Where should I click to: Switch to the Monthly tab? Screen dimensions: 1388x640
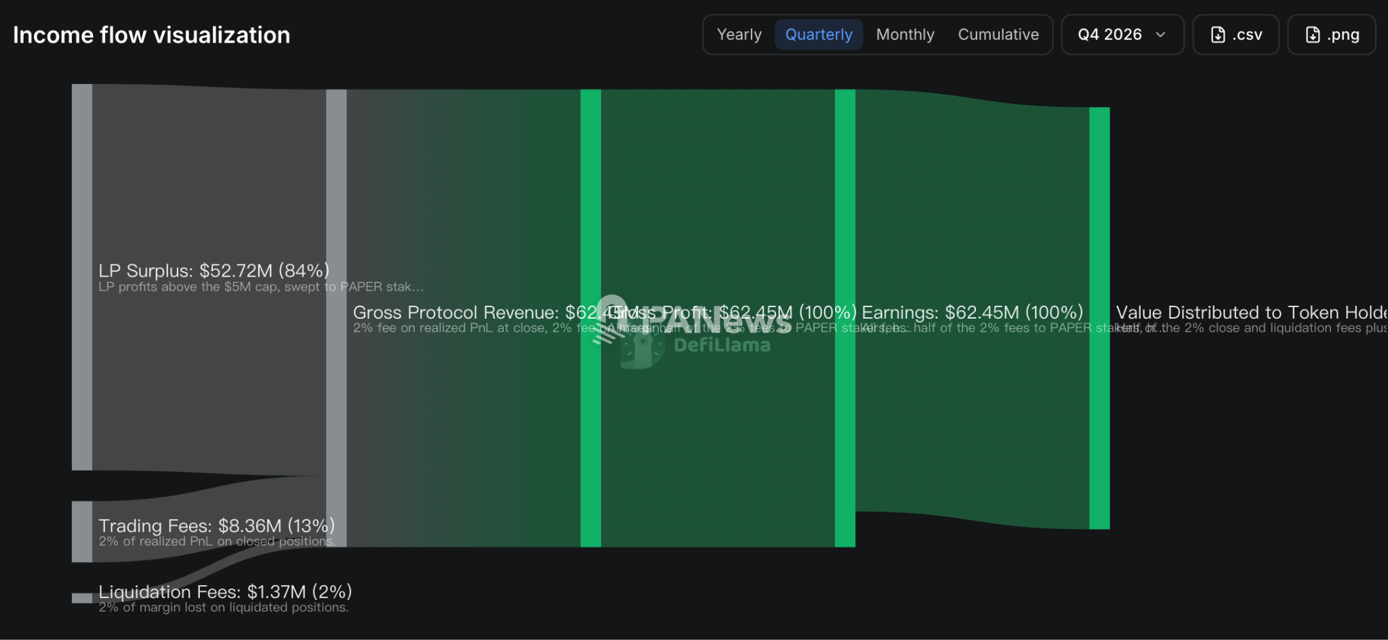click(905, 35)
